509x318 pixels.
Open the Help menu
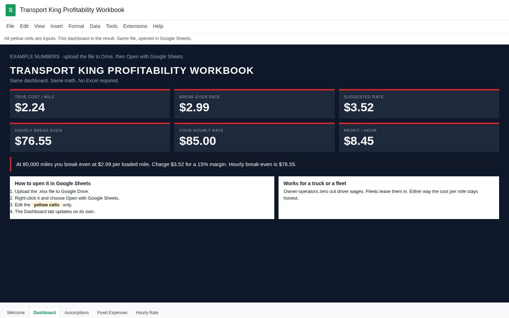click(x=158, y=26)
